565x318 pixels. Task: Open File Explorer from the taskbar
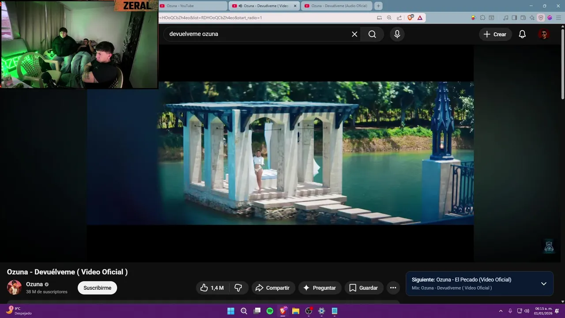tap(296, 311)
